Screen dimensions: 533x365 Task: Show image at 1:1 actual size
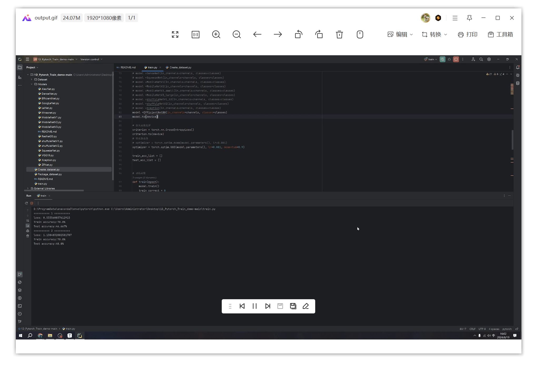click(x=196, y=34)
